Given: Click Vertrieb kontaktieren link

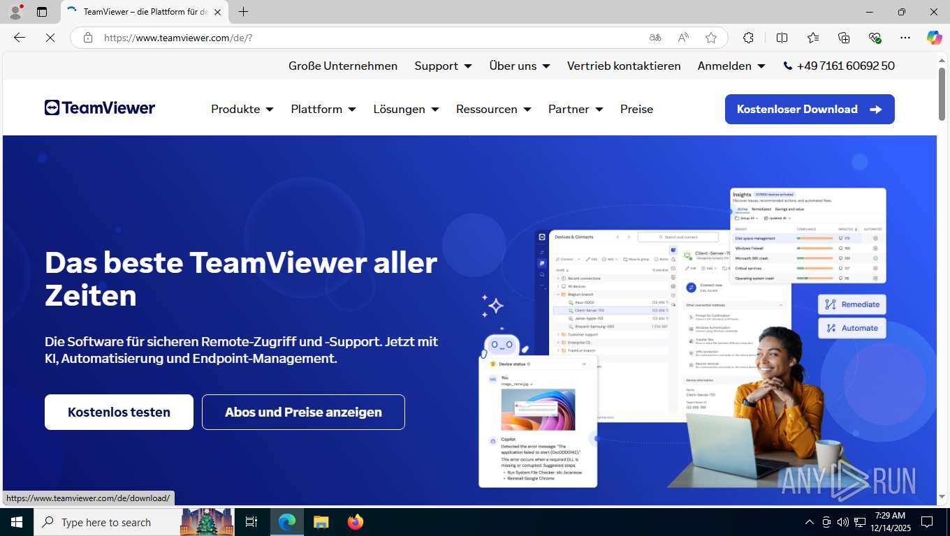Looking at the screenshot, I should click(x=624, y=66).
